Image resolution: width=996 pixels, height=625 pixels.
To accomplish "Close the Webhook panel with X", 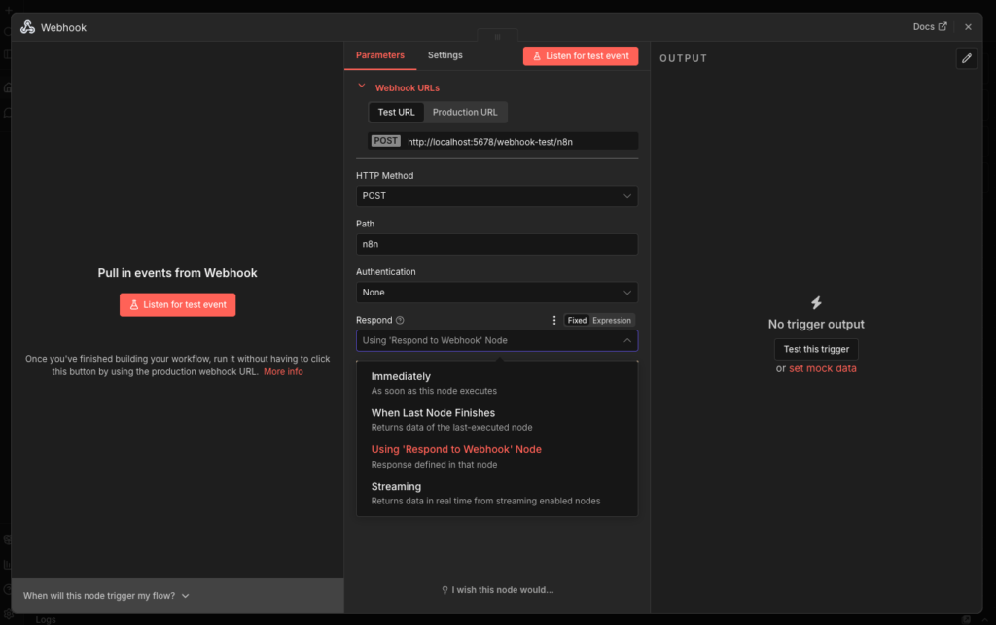I will pyautogui.click(x=968, y=27).
